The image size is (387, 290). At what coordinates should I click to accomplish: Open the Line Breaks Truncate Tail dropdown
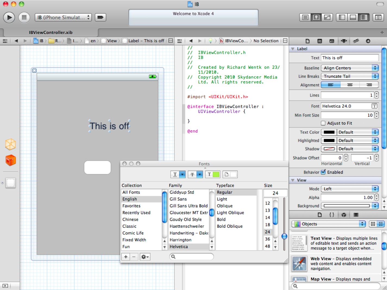350,76
